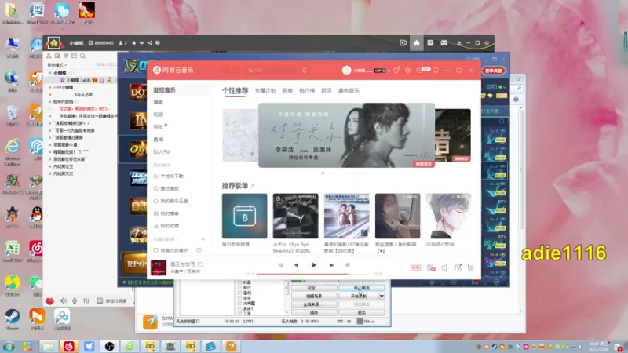This screenshot has height=353, width=628.
Task: Play the current song in NetEase Music
Action: point(313,265)
